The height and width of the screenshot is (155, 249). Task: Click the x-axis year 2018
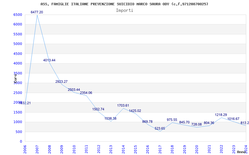[172, 149]
